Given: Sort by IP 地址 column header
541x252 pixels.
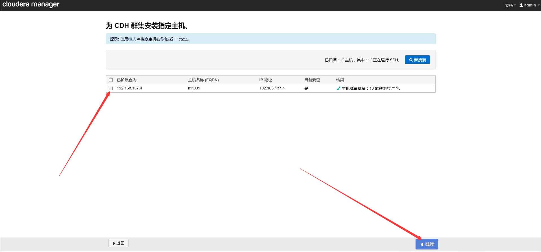Looking at the screenshot, I should (x=266, y=80).
